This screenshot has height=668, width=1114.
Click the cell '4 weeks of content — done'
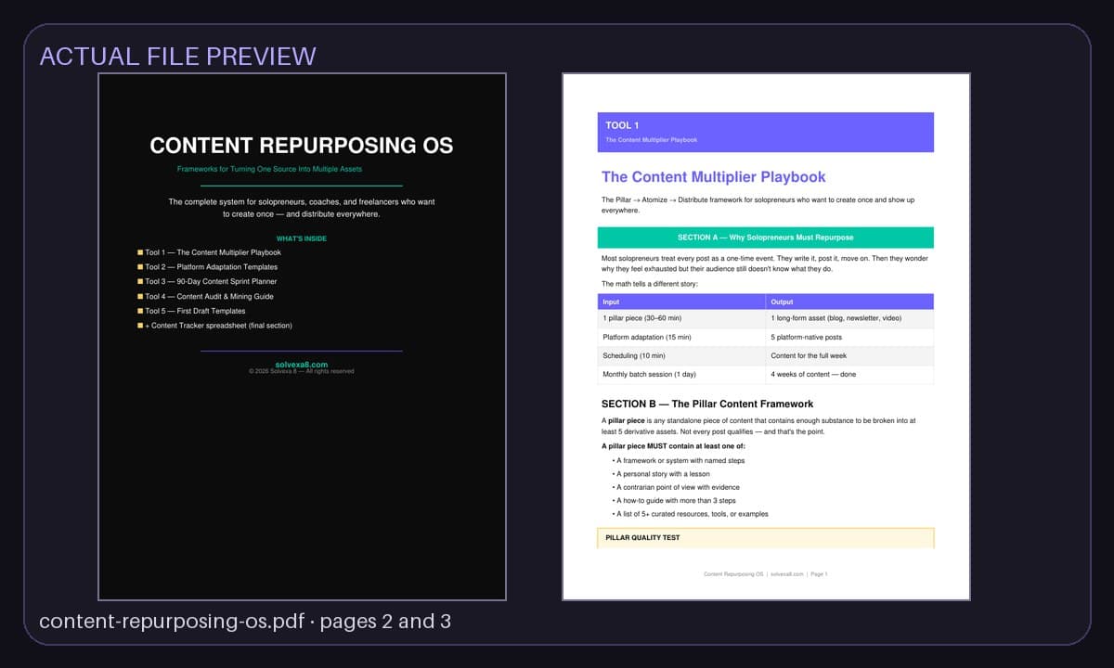click(850, 374)
